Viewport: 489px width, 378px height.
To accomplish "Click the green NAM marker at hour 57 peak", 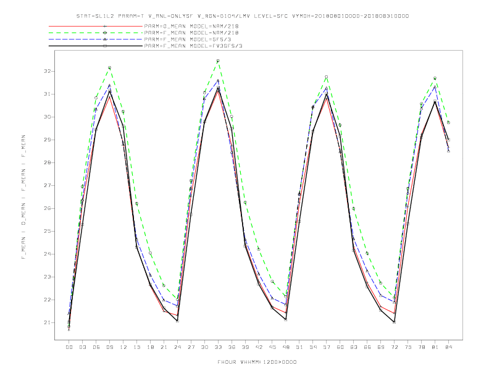I will (x=327, y=77).
